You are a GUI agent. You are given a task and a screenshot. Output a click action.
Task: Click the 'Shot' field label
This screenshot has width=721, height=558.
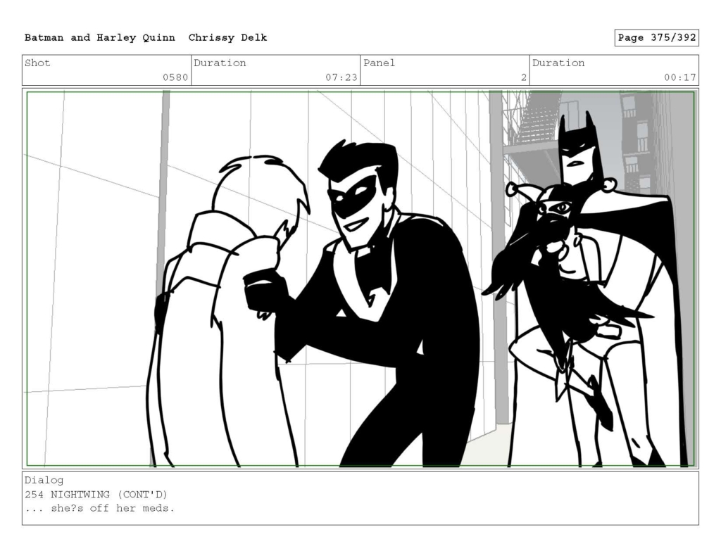37,63
